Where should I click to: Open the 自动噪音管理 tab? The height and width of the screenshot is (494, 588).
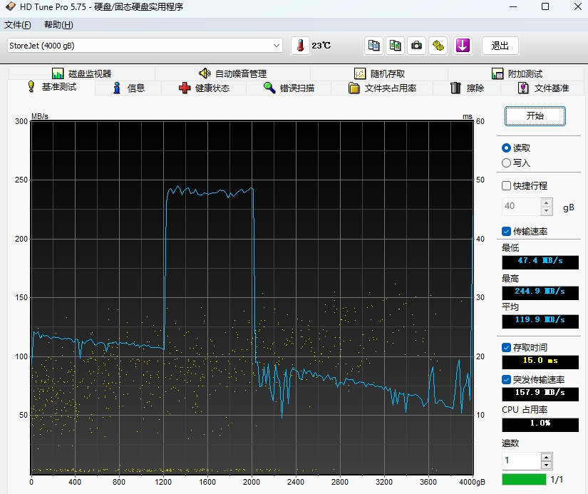click(232, 73)
